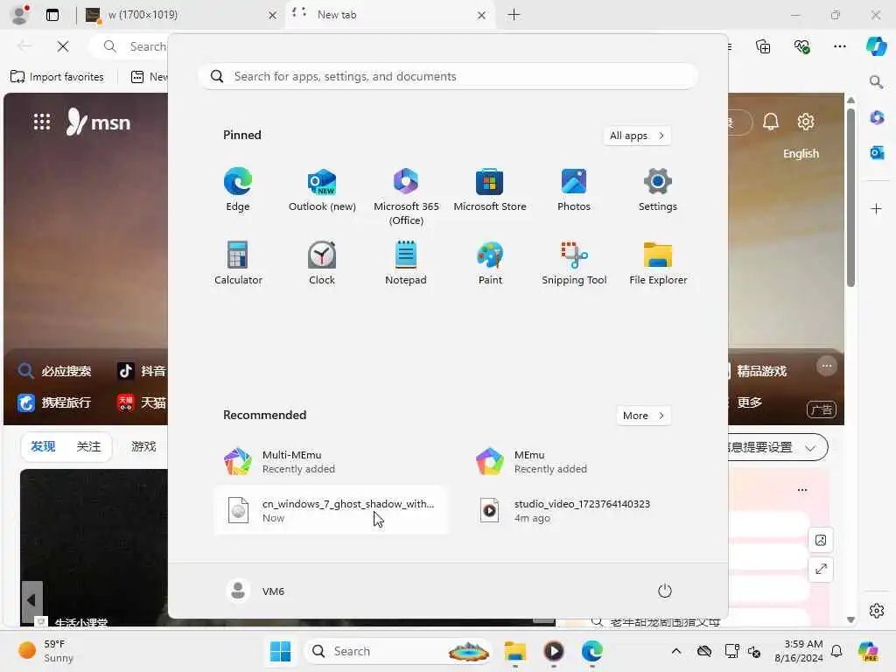
Task: Open Settings from pinned apps
Action: click(658, 189)
